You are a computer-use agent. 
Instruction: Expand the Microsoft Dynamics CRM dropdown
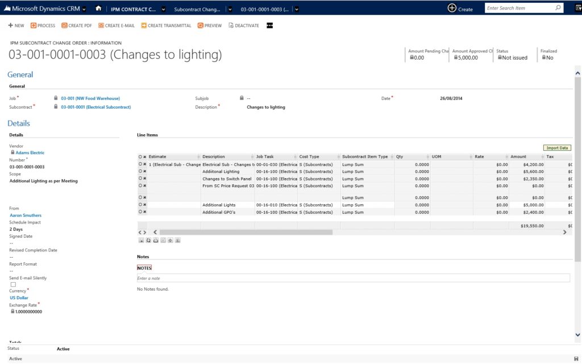(84, 9)
